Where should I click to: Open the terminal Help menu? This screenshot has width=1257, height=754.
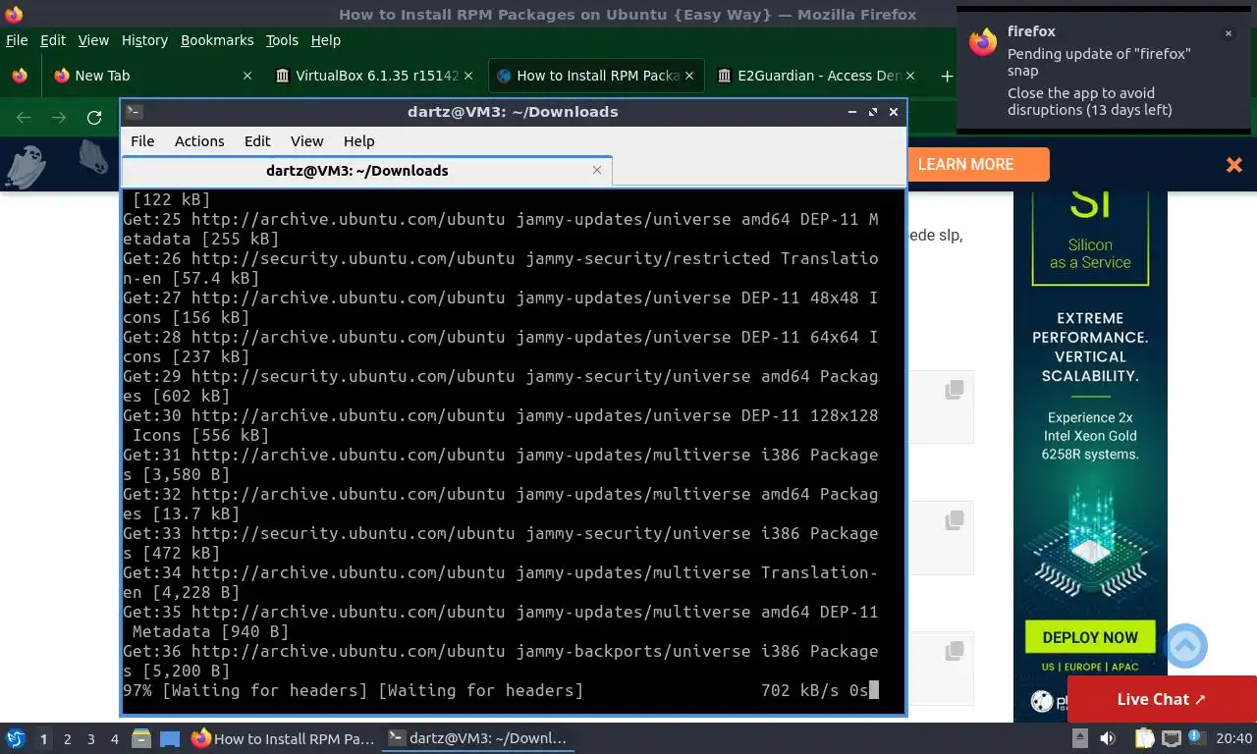pos(358,140)
